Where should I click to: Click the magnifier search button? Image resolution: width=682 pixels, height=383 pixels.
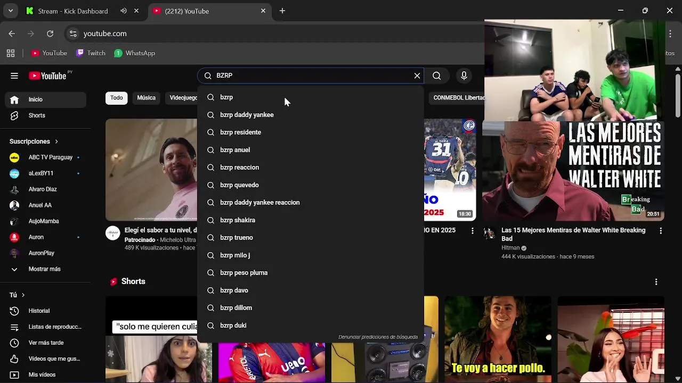pyautogui.click(x=436, y=76)
